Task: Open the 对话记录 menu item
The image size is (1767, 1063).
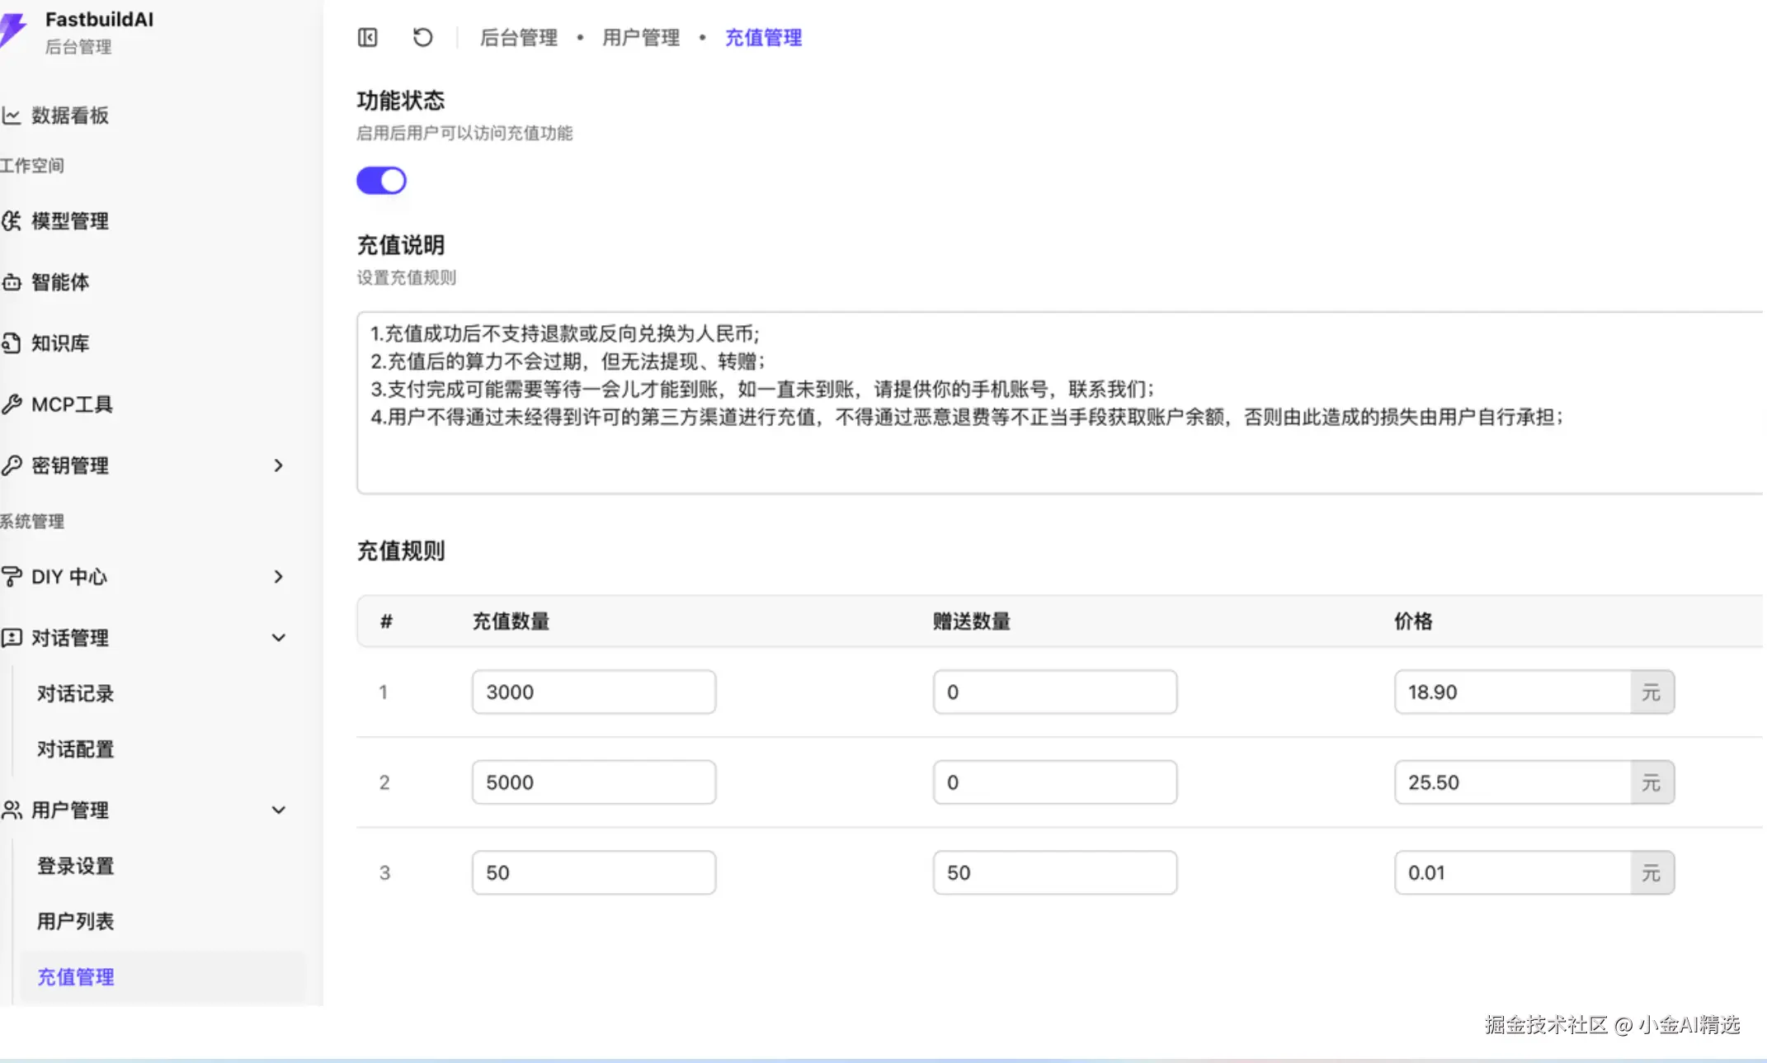Action: point(75,693)
